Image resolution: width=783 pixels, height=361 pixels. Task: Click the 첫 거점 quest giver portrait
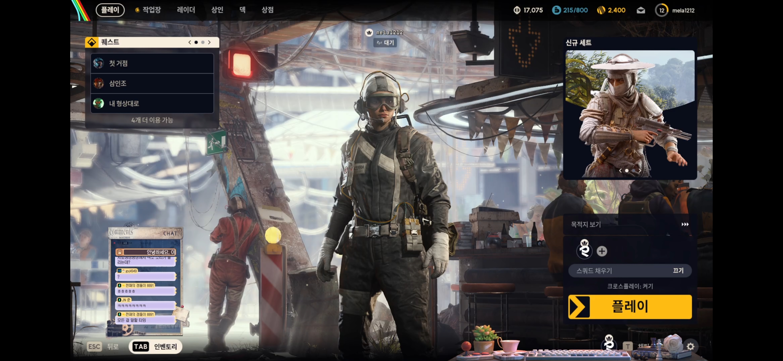pyautogui.click(x=98, y=63)
